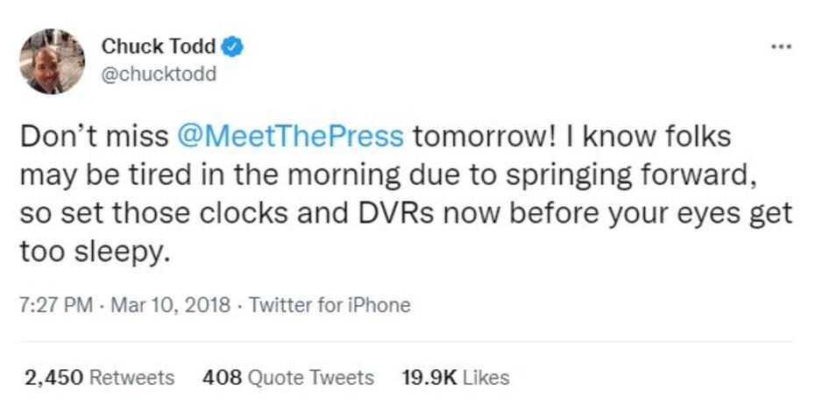The width and height of the screenshot is (815, 412).
Task: Click the Twitter for iPhone source label
Action: tap(330, 305)
